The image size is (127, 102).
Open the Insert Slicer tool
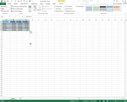[30, 9]
